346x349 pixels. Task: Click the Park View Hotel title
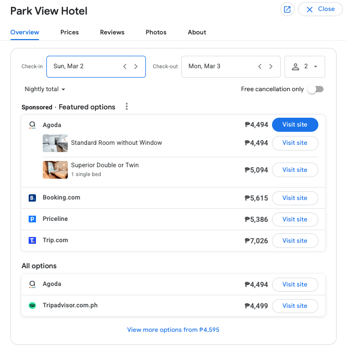point(49,11)
